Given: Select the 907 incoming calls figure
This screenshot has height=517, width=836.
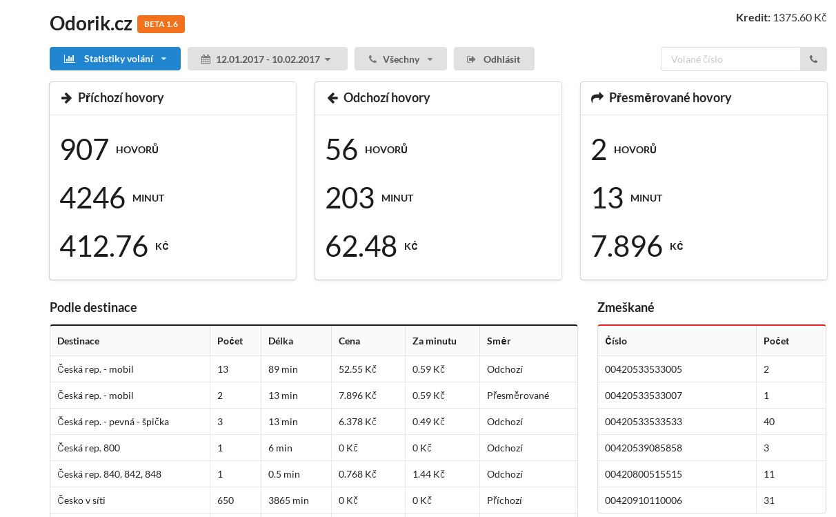Looking at the screenshot, I should (x=84, y=150).
